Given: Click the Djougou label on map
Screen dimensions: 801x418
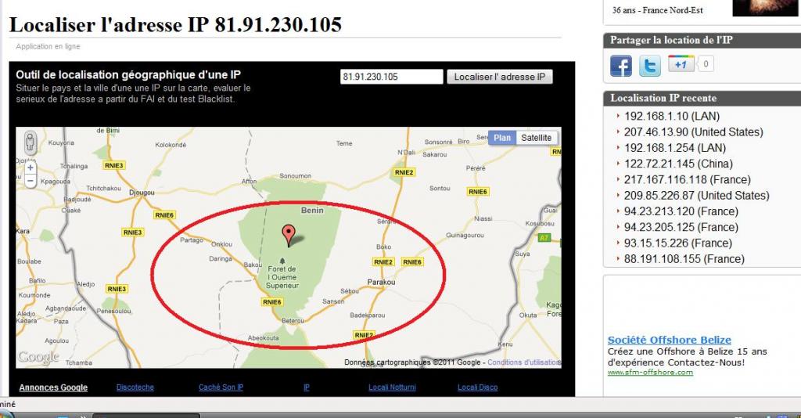Looking at the screenshot, I should coord(142,193).
